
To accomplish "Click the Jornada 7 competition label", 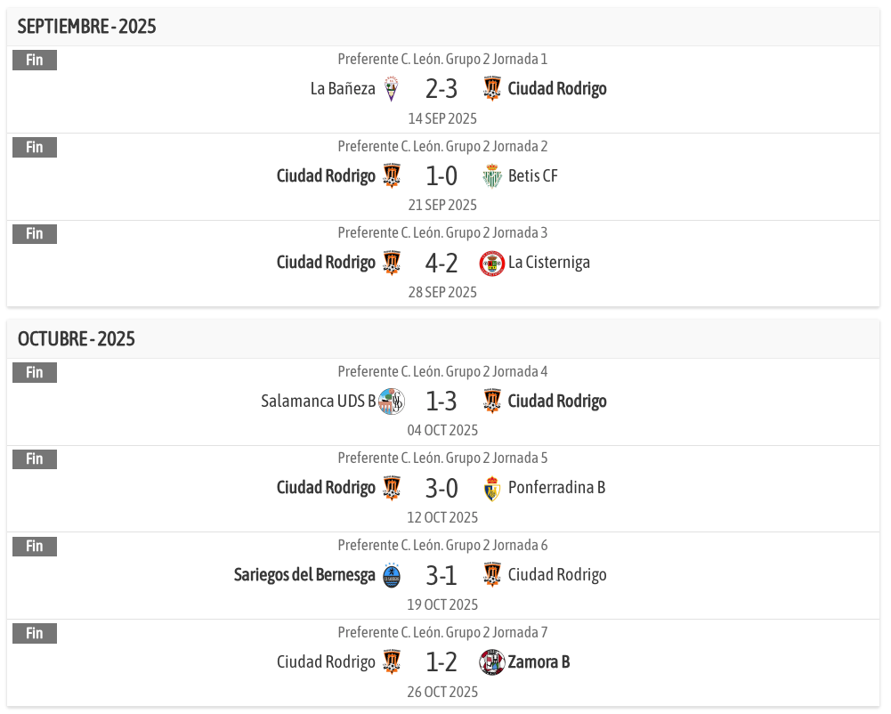I will 442,633.
